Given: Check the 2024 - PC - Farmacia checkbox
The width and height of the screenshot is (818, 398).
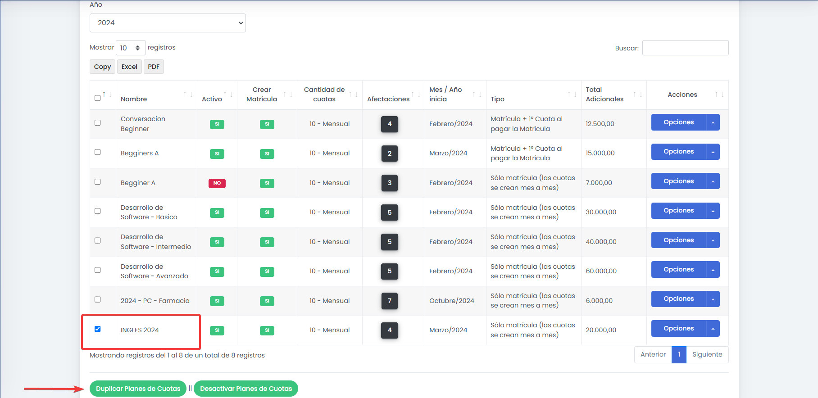Looking at the screenshot, I should click(x=97, y=299).
